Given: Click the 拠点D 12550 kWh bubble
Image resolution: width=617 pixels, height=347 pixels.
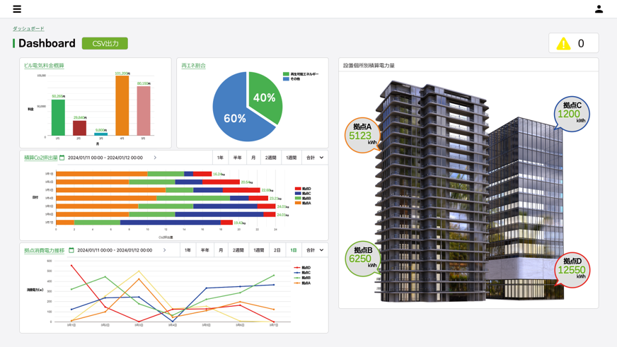Looking at the screenshot, I should pyautogui.click(x=572, y=269).
